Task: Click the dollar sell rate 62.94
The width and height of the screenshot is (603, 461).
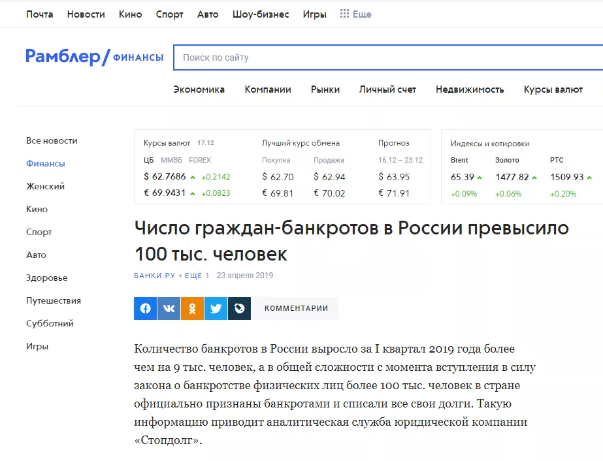Action: 329,177
